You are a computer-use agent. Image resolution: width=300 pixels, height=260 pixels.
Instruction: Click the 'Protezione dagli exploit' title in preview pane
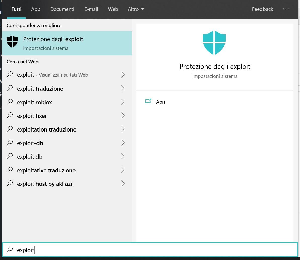[215, 67]
